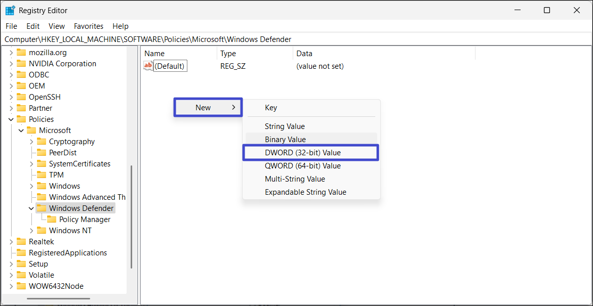Choose DWORD (32-bit) Value from submenu
The image size is (593, 306).
(302, 153)
